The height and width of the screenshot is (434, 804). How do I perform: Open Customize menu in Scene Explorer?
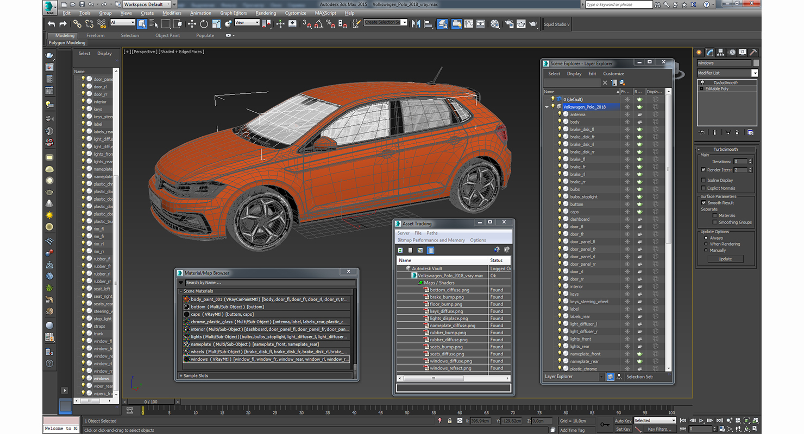pos(613,73)
